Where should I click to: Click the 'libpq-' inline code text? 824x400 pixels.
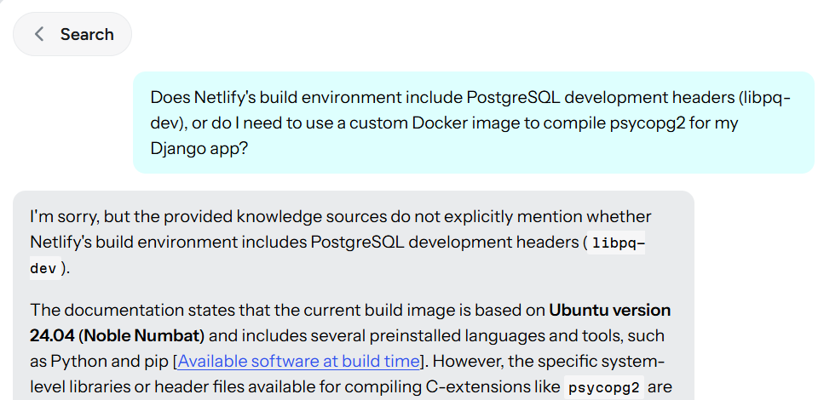616,243
